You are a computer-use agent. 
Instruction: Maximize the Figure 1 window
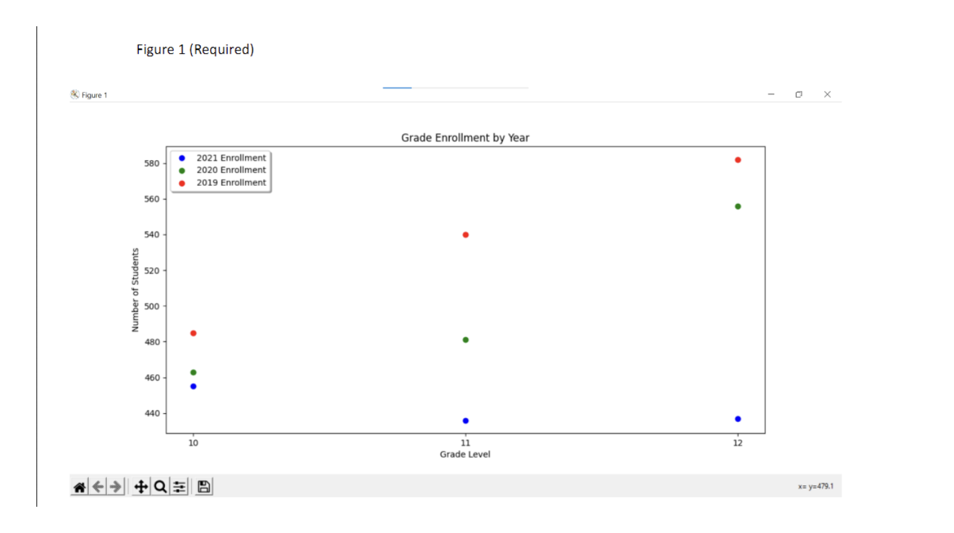(798, 94)
